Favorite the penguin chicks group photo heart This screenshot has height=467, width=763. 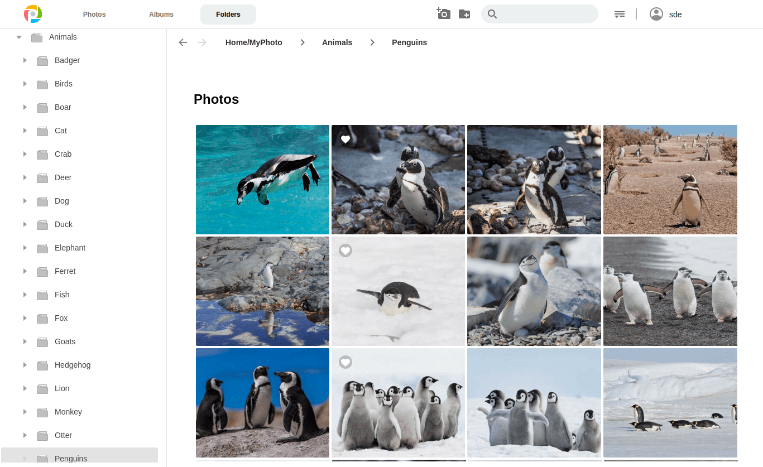pyautogui.click(x=345, y=363)
